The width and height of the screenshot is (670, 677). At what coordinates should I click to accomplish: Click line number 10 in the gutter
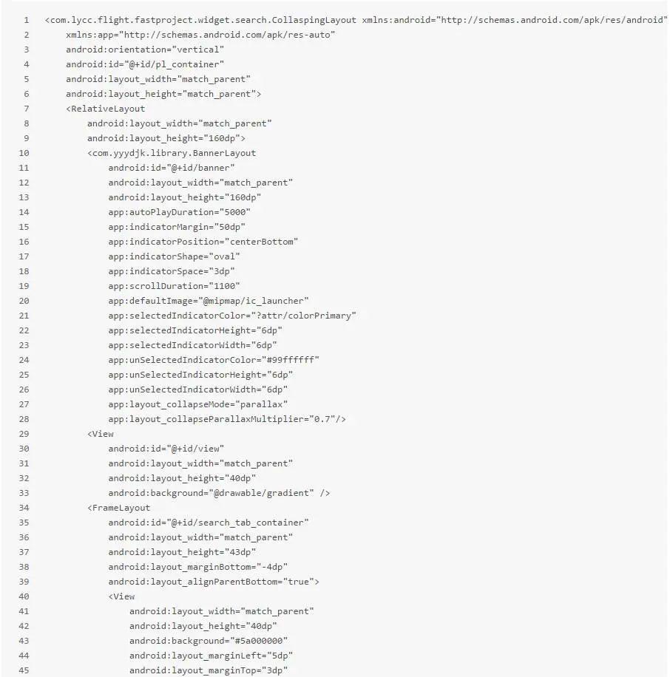24,153
